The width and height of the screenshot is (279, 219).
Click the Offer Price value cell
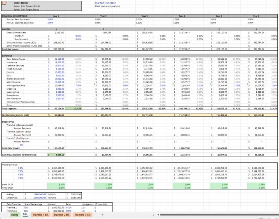click(38, 198)
